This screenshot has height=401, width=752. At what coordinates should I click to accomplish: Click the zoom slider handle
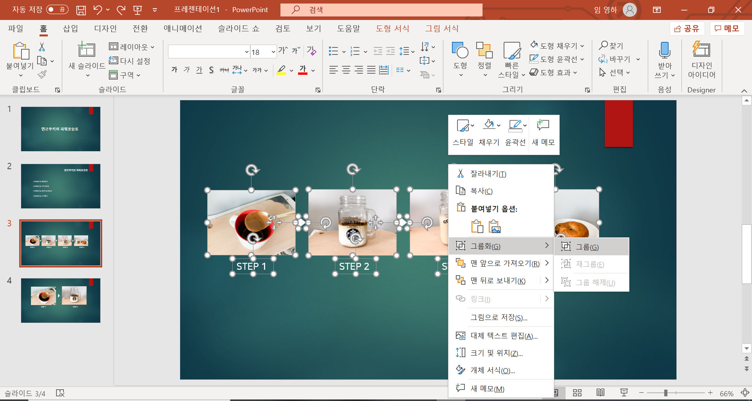(x=665, y=393)
